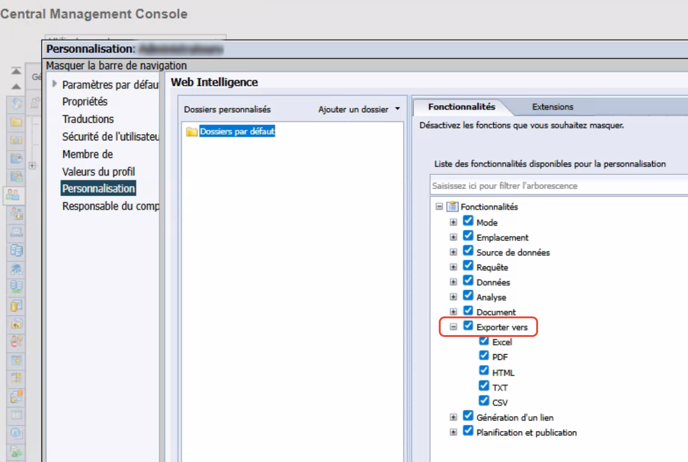Image resolution: width=688 pixels, height=462 pixels.
Task: Click the scroll-to-top arrow in the sidebar
Action: (x=16, y=71)
